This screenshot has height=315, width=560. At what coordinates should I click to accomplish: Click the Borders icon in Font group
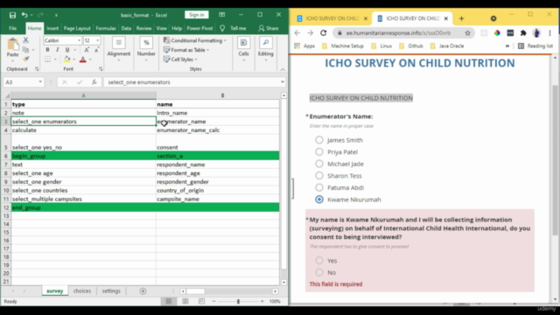click(48, 59)
